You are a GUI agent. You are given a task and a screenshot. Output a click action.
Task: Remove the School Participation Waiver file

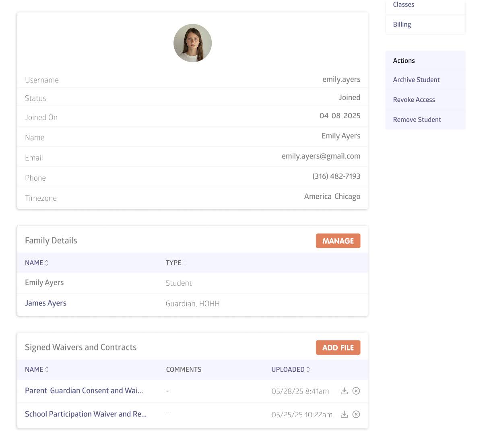coord(356,414)
